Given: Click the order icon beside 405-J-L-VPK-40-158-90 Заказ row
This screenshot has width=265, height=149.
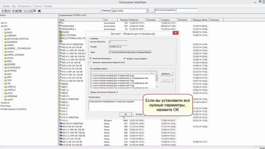Looking at the screenshot, I should pos(60,130).
